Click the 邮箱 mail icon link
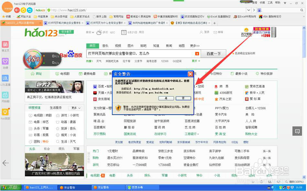307x191 pixels. [218, 32]
